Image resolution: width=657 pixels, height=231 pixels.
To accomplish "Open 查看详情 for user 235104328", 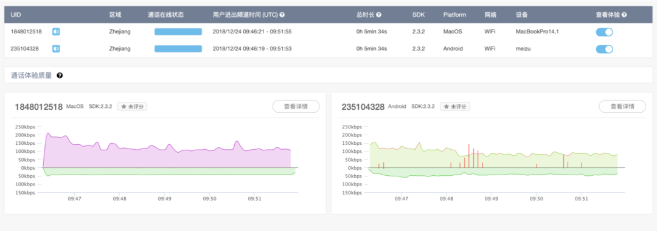I will click(x=622, y=107).
